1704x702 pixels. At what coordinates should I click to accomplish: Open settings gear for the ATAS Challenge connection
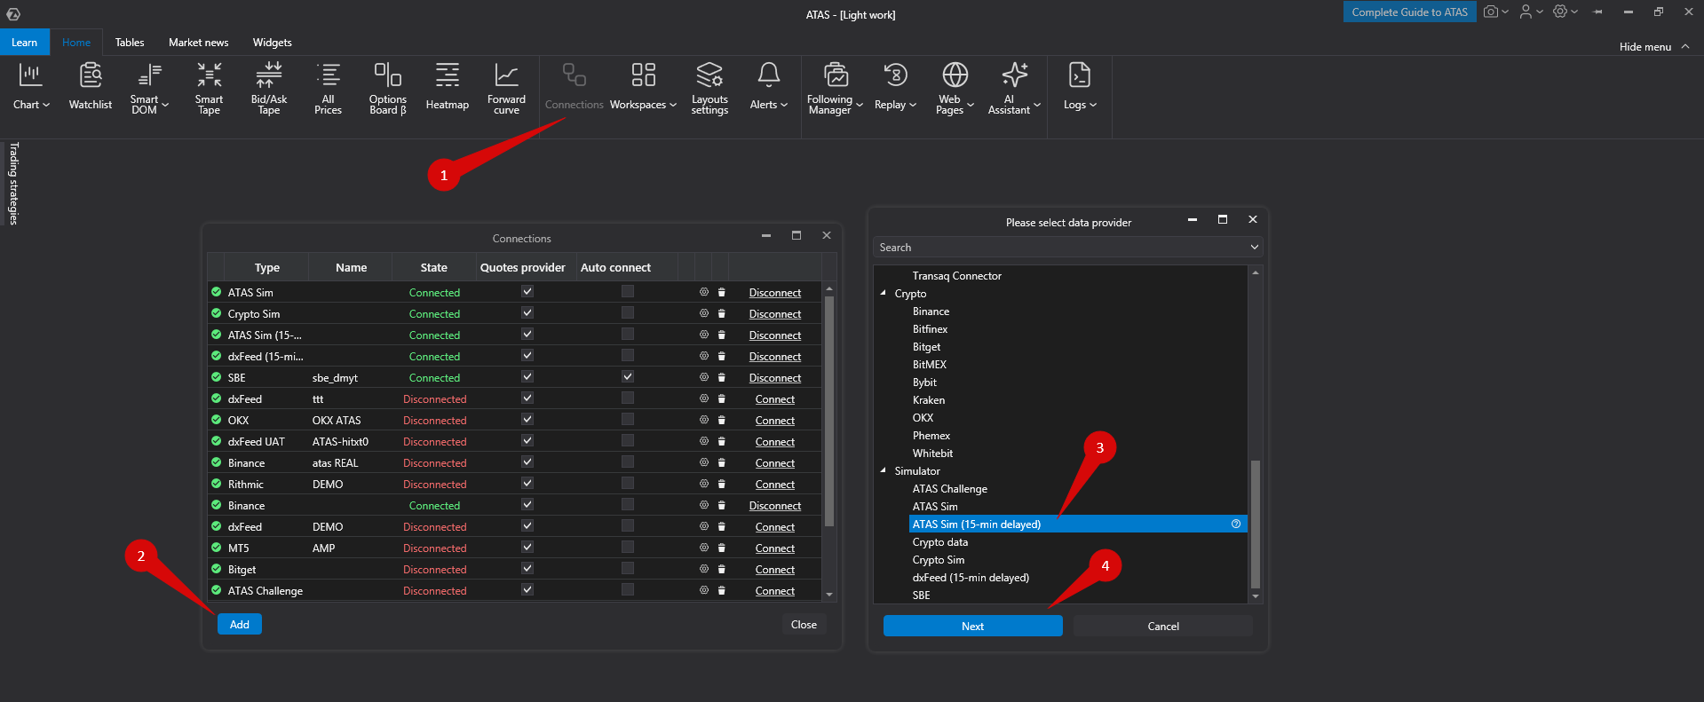tap(704, 590)
